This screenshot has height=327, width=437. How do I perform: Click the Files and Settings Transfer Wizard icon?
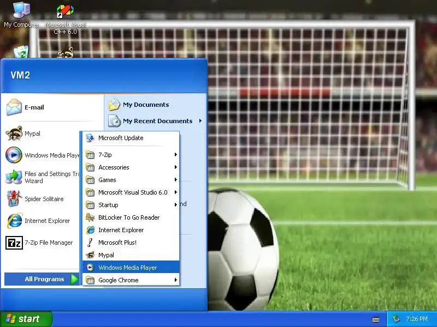(14, 177)
